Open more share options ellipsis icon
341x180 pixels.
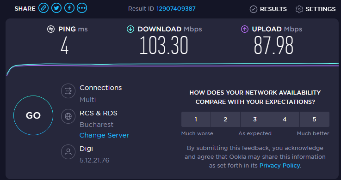click(x=82, y=8)
